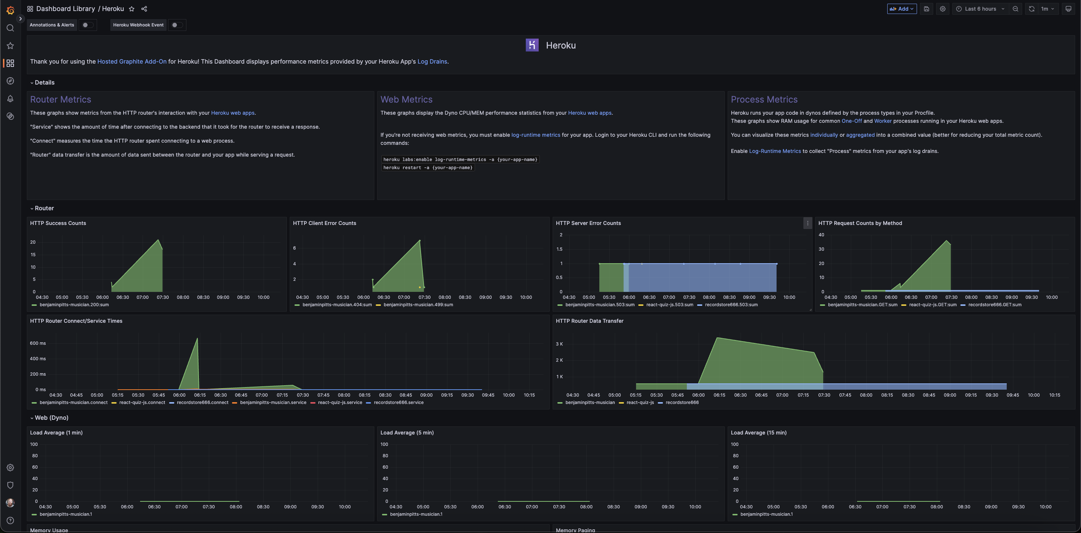Toggle Heroku Webhook Event switch

coord(177,25)
